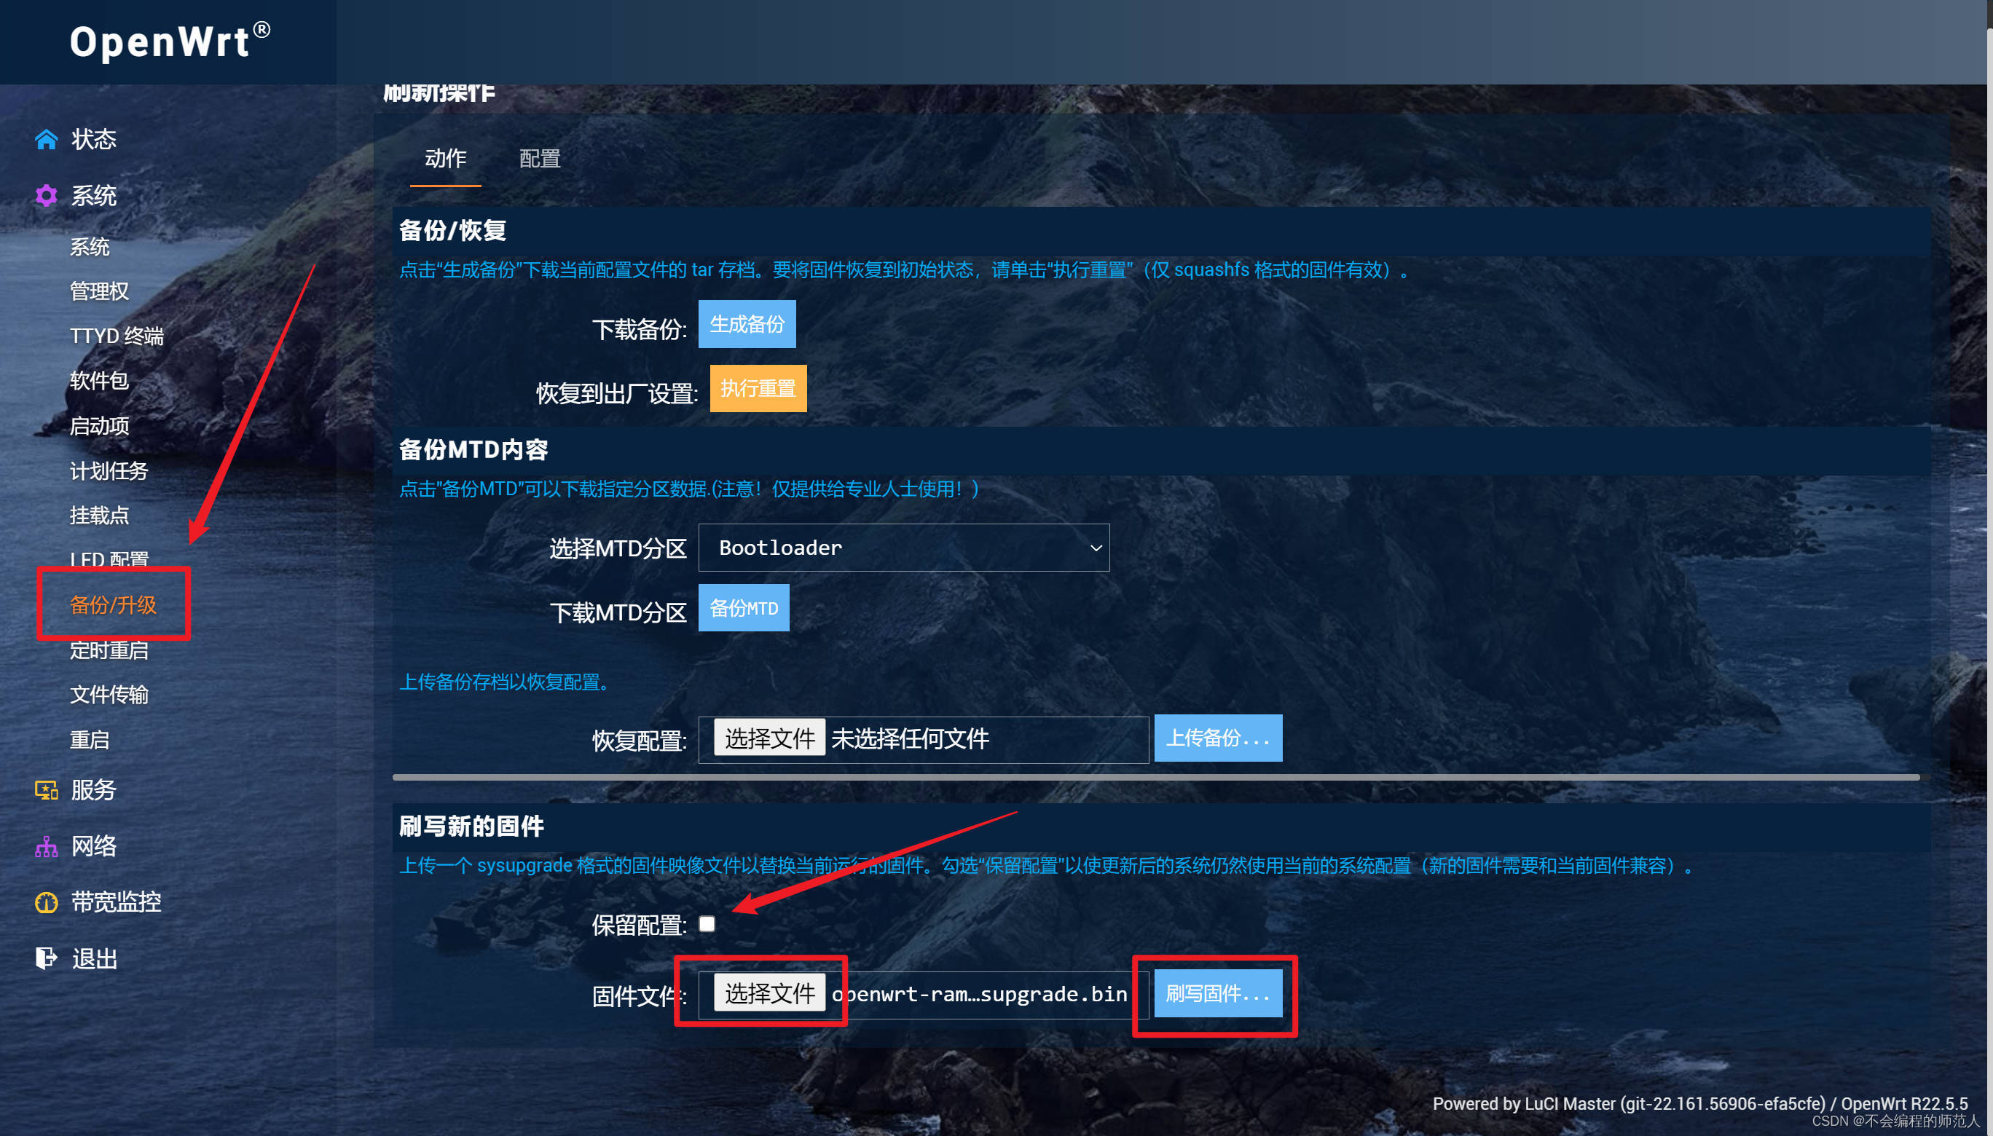
Task: Expand the 网络 sidebar menu
Action: [94, 845]
